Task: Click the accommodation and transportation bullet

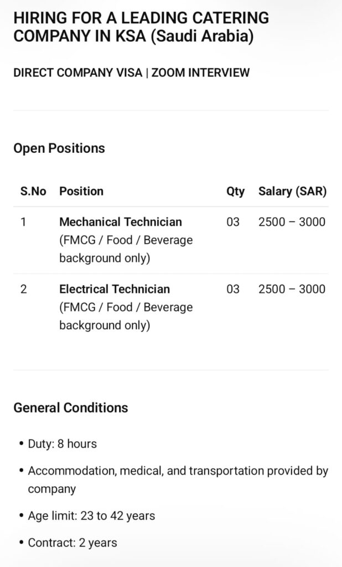Action: tap(178, 480)
